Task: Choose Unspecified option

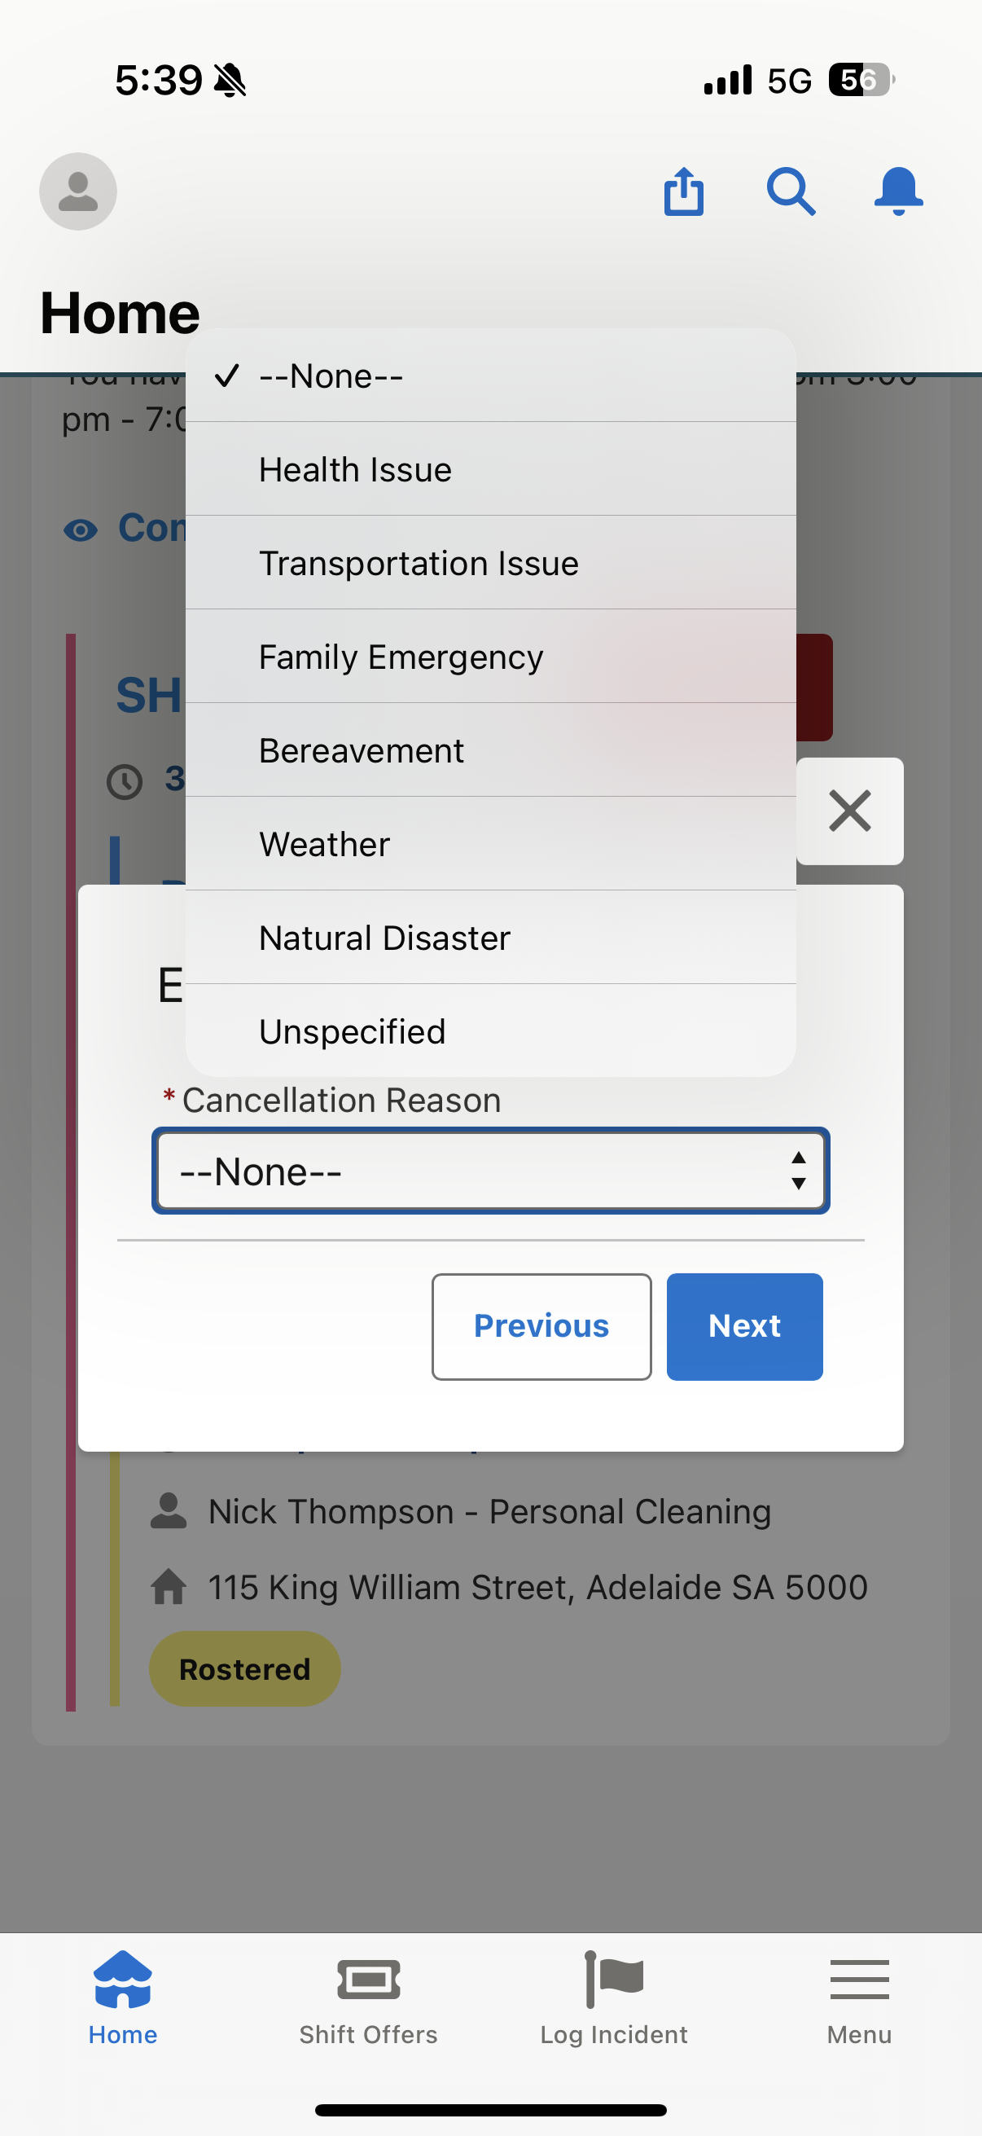Action: tap(490, 1031)
